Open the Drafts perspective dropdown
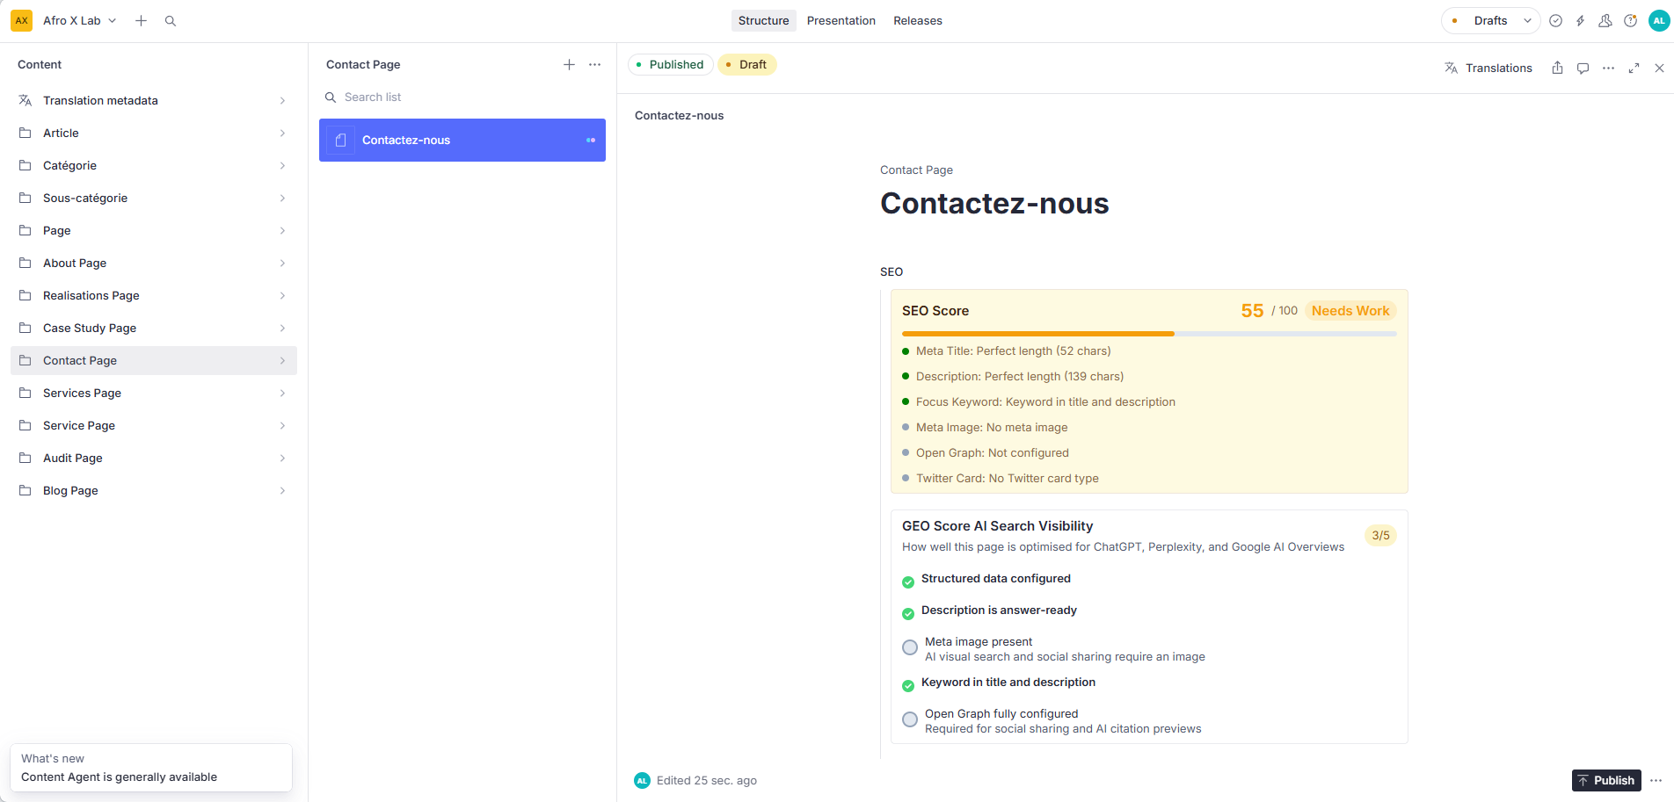1674x802 pixels. [1491, 20]
